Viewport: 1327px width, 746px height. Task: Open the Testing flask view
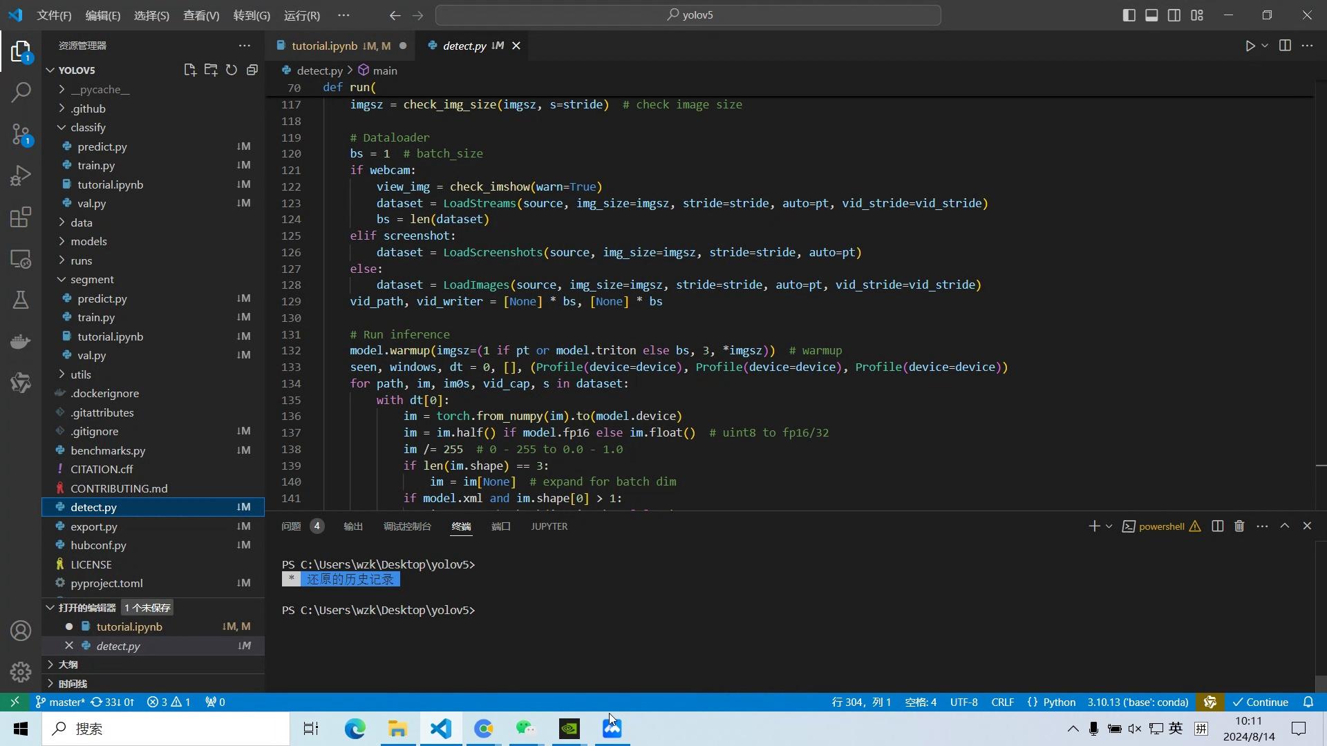(x=21, y=300)
